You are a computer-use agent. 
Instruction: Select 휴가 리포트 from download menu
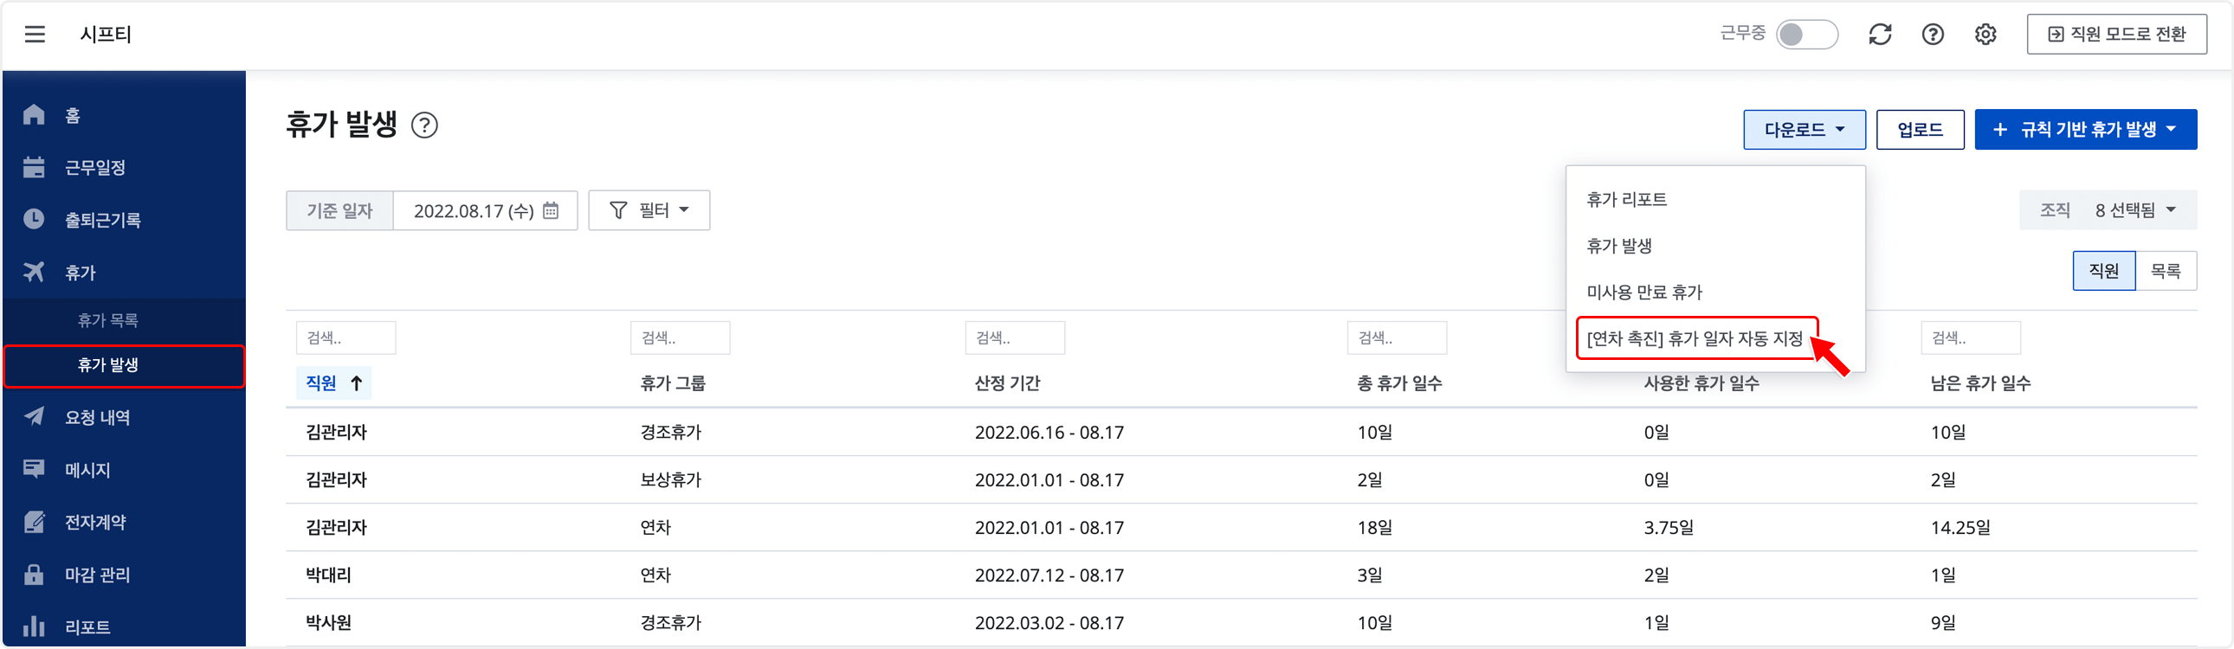[x=1626, y=199]
